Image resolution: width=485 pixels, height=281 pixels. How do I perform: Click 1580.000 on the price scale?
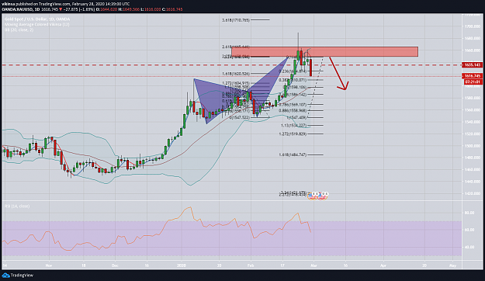point(473,98)
